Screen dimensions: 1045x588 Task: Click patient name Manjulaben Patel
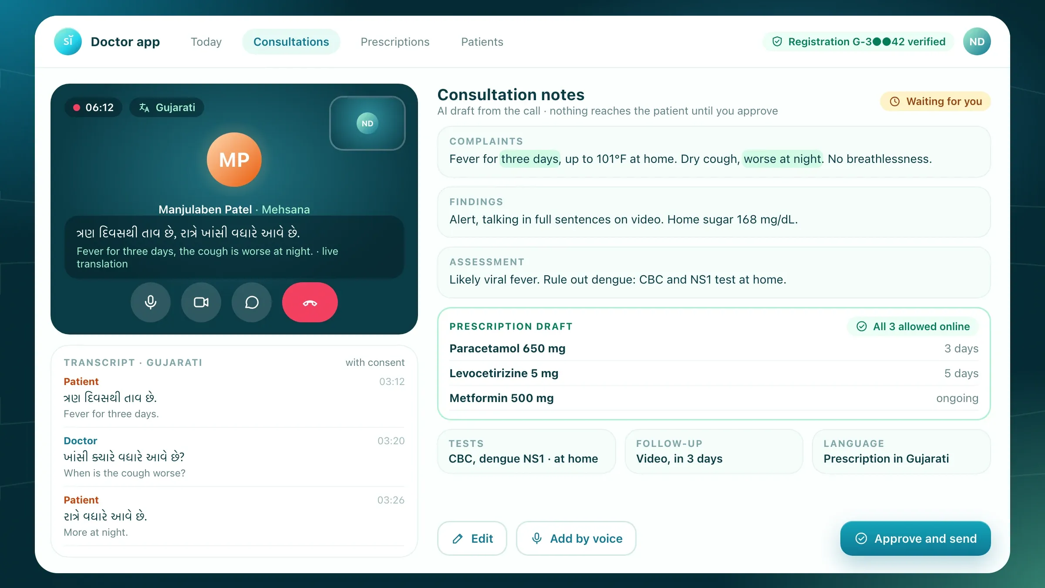click(205, 210)
